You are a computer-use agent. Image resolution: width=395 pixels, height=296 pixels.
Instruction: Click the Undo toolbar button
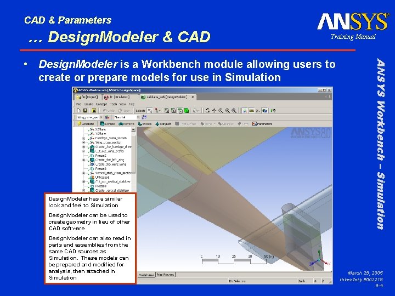108,111
